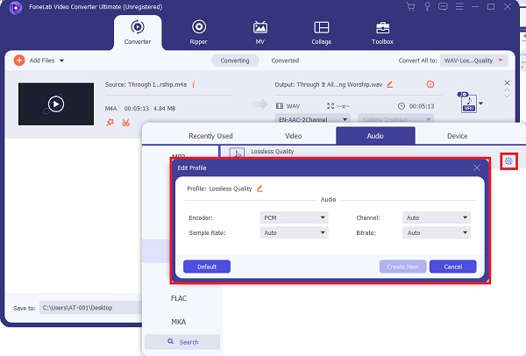Switch to the Converter tab

[138, 32]
